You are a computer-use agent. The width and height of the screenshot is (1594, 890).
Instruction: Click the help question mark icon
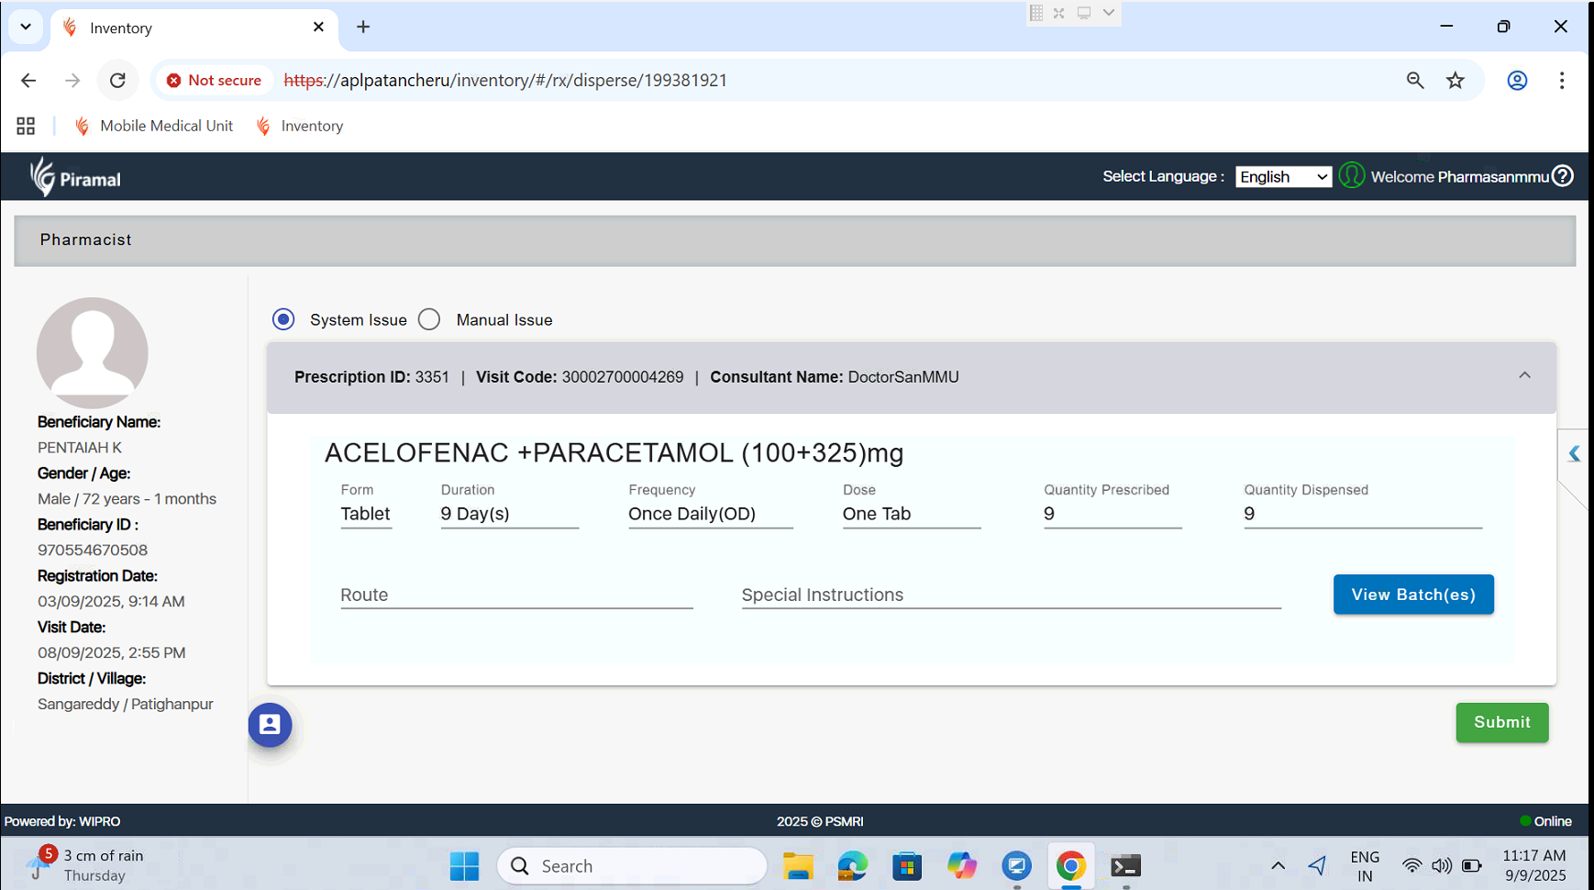(x=1563, y=176)
